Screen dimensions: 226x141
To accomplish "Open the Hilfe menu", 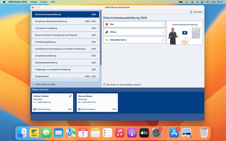I will (x=53, y=2).
